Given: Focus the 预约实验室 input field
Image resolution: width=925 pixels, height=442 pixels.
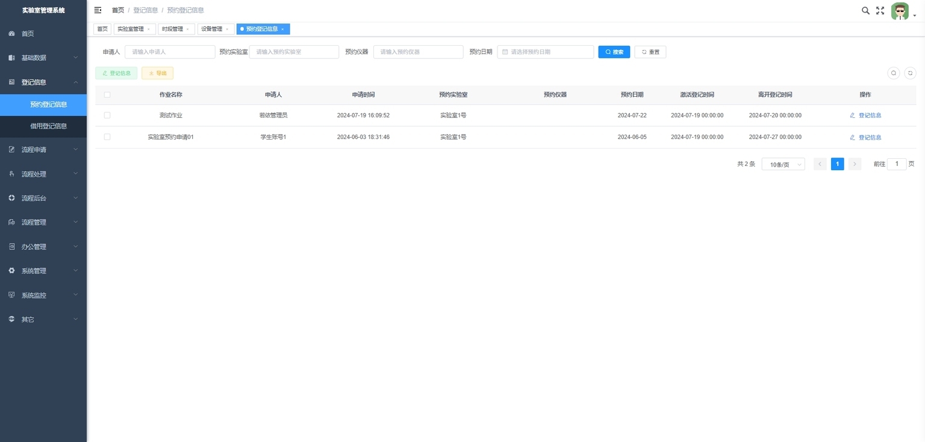Looking at the screenshot, I should coord(294,52).
